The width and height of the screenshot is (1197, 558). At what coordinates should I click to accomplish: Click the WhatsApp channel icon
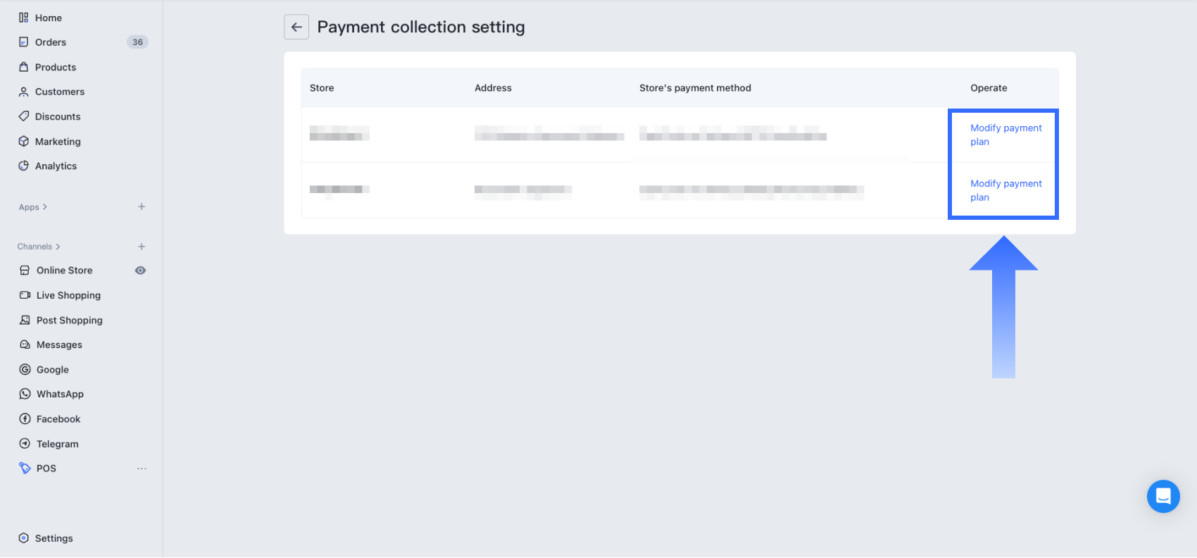tap(25, 394)
